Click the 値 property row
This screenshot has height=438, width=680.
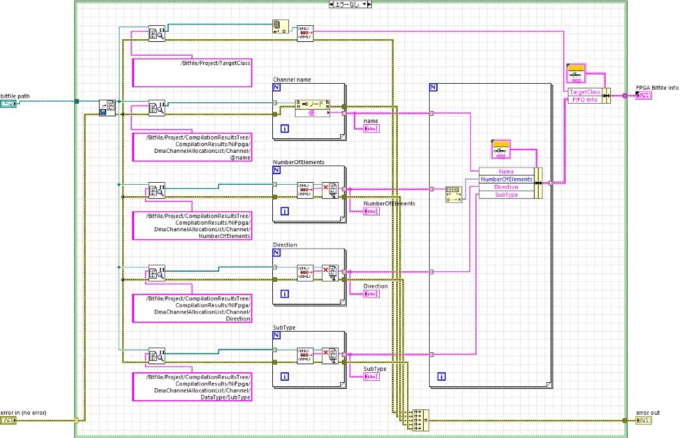pos(312,113)
